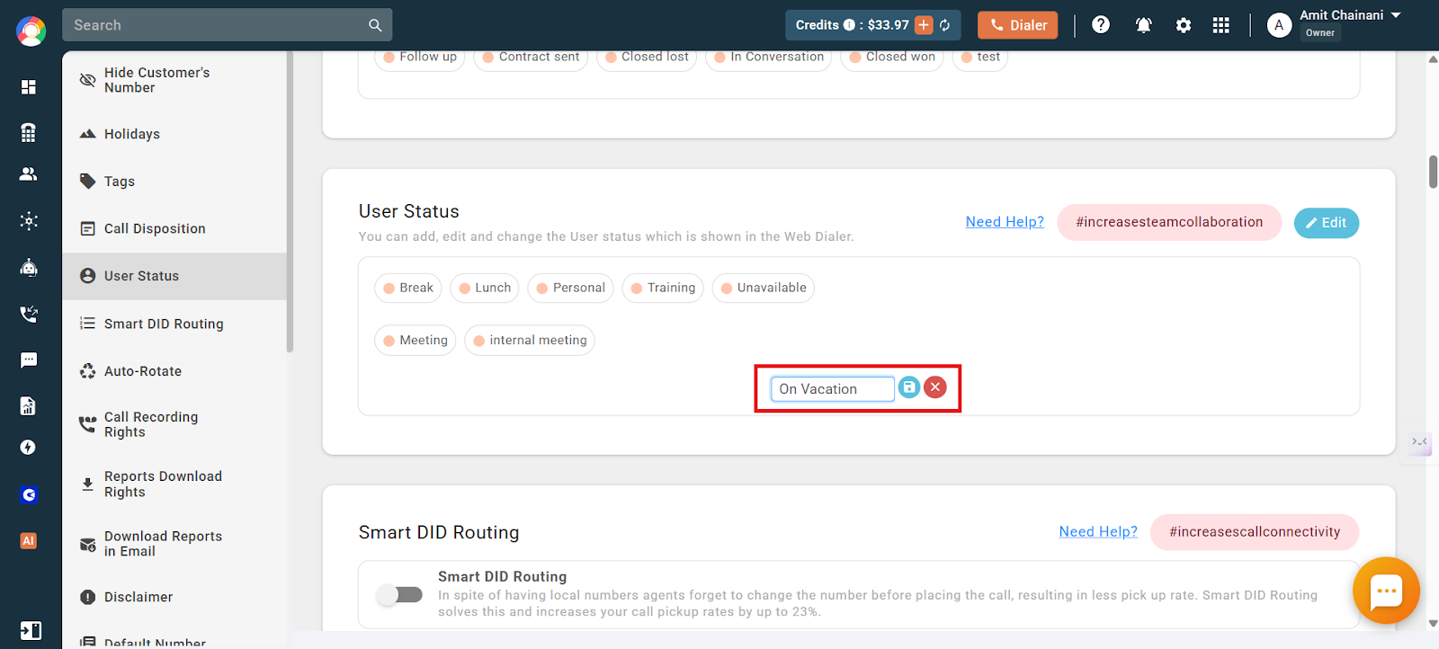
Task: Open the dashboard grid icon in the left rail
Action: click(29, 87)
